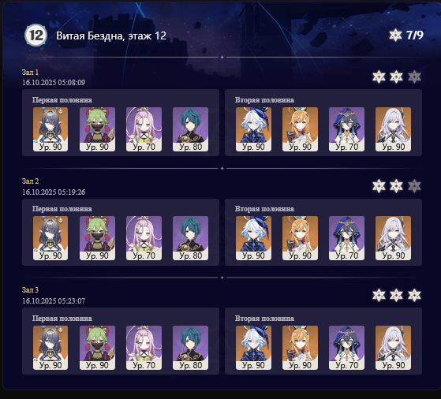Select orange-haired character in Зал 1 second half
This screenshot has width=441, height=399.
click(x=300, y=129)
